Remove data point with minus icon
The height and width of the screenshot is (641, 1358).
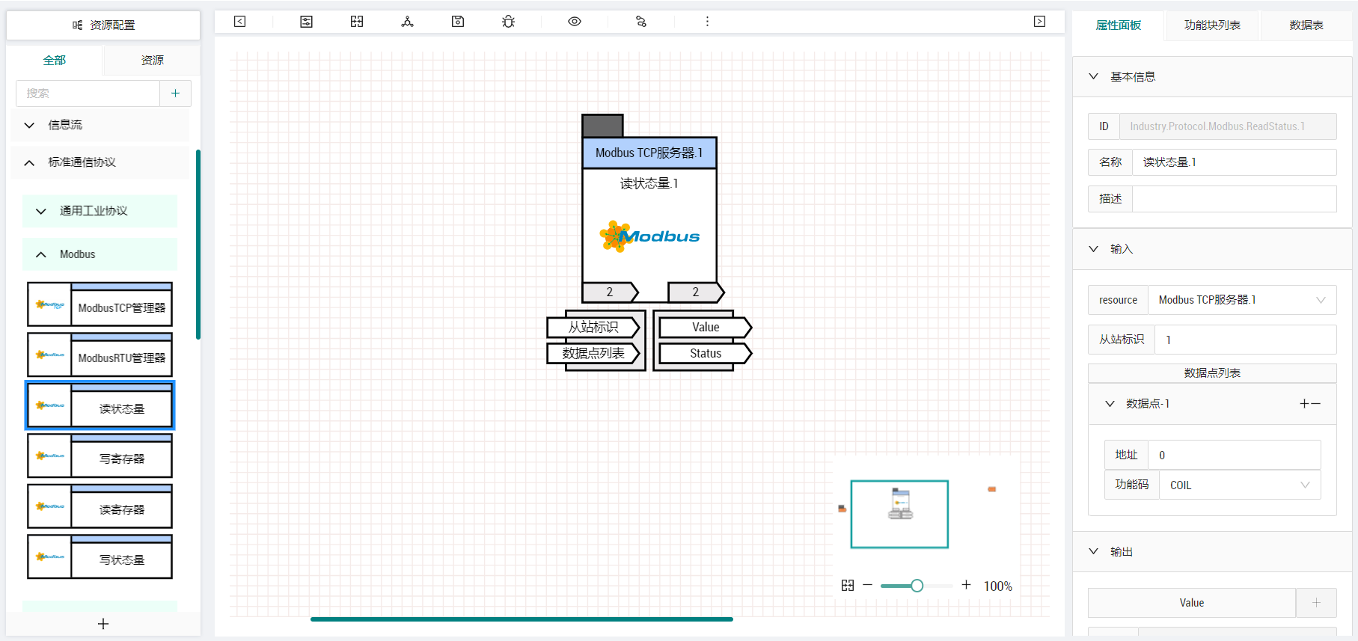point(1316,404)
